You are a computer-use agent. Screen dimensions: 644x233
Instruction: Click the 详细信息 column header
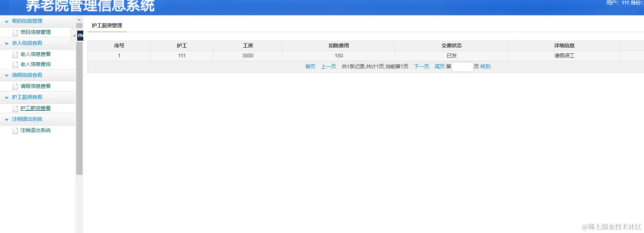[564, 45]
